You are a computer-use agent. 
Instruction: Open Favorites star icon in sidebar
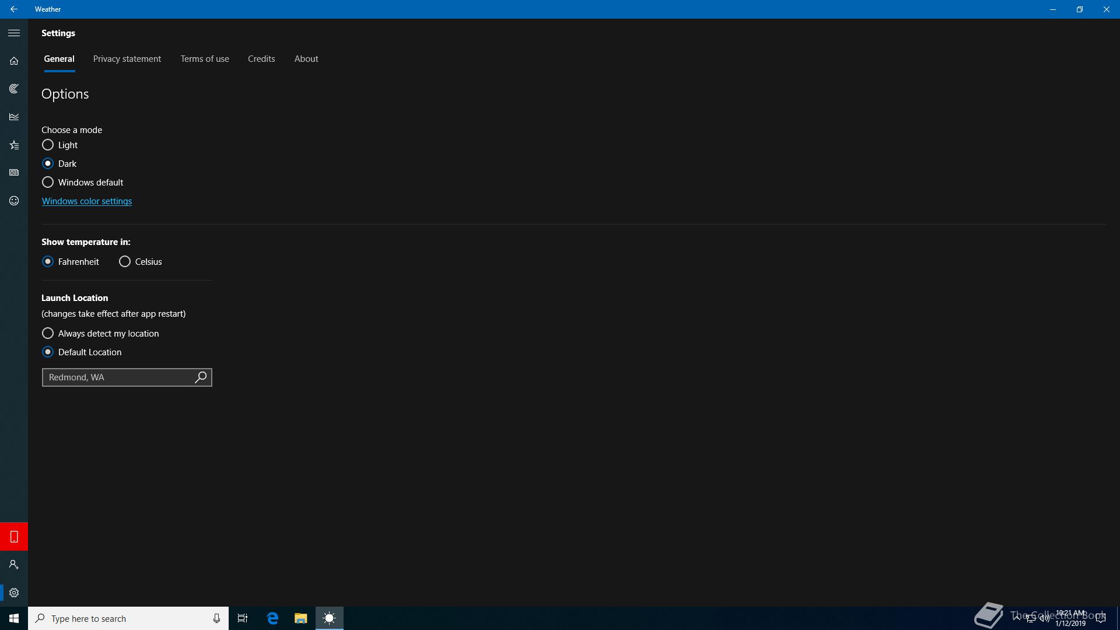14,145
